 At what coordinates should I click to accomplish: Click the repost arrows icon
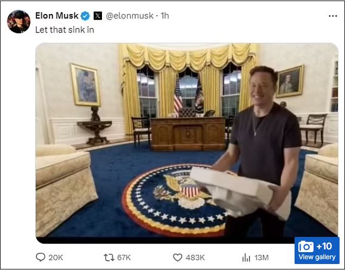click(109, 257)
